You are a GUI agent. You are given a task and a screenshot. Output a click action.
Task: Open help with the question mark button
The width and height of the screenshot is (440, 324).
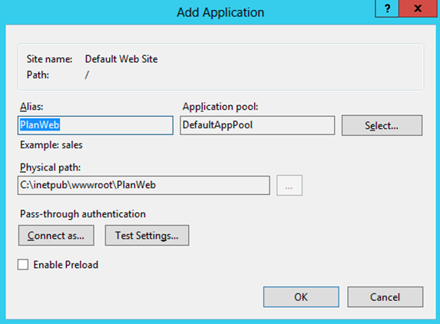click(x=387, y=8)
